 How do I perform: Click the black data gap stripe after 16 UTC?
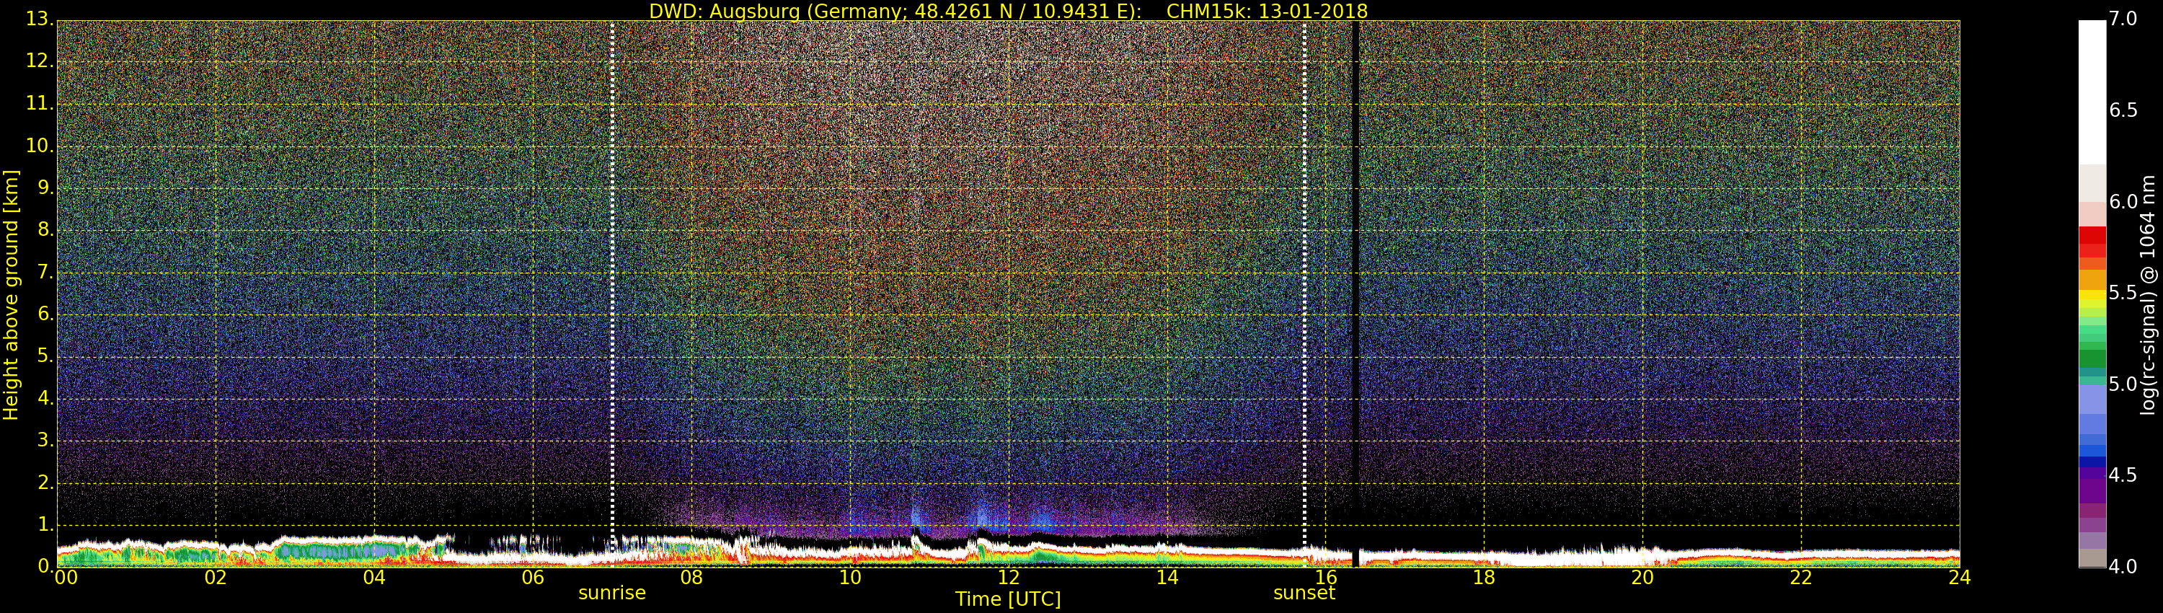1354,252
